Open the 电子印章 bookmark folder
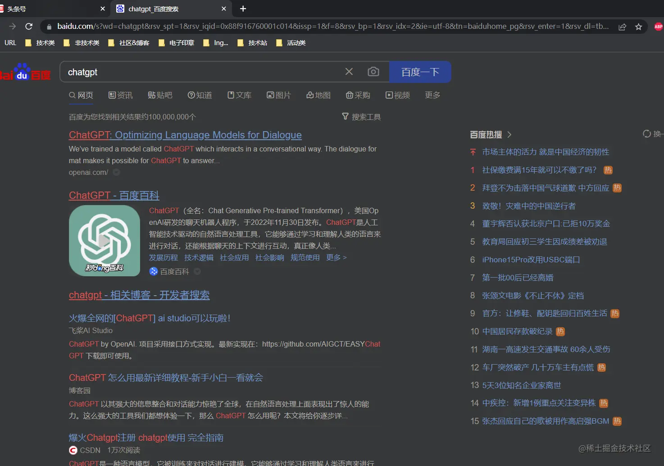Screen dimensions: 664x466 (x=176, y=43)
